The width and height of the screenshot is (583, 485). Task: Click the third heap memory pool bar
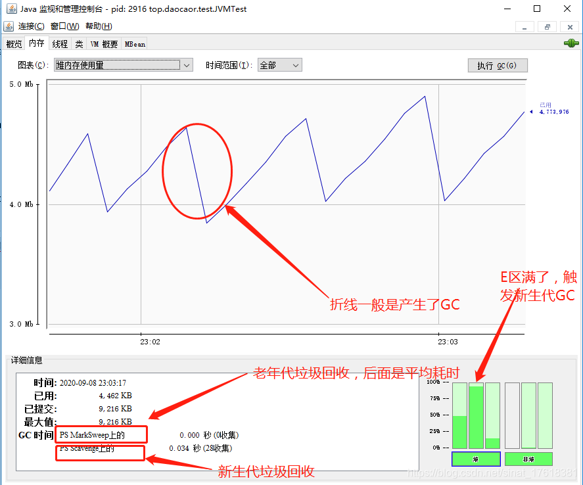coord(493,415)
